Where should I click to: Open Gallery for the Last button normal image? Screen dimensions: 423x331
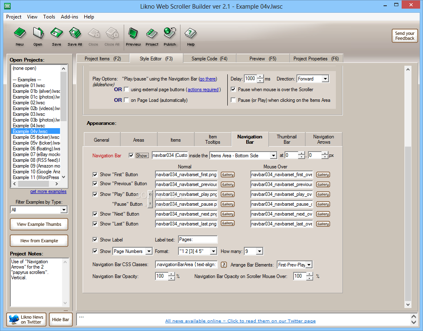pyautogui.click(x=228, y=223)
